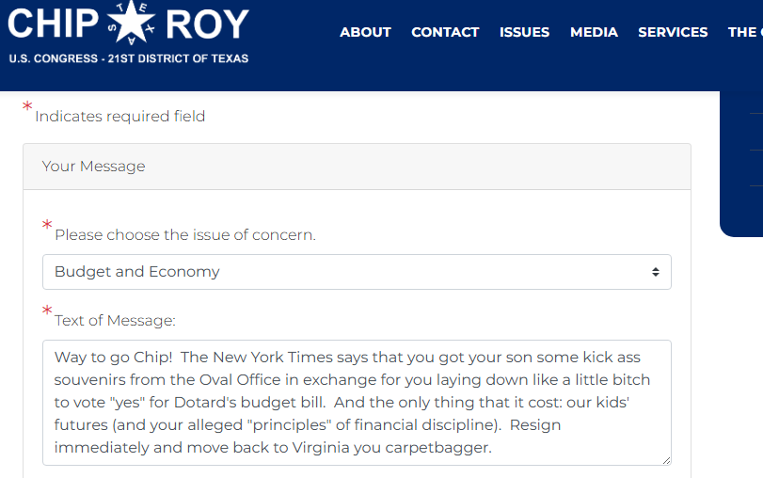The image size is (763, 478).
Task: Click the Text of Message label
Action: [115, 321]
